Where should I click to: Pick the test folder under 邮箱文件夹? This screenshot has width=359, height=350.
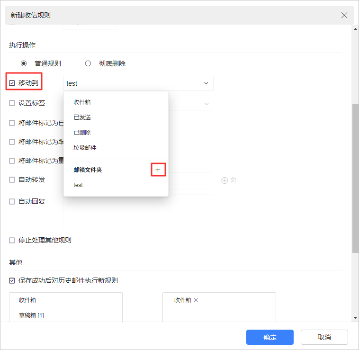79,185
